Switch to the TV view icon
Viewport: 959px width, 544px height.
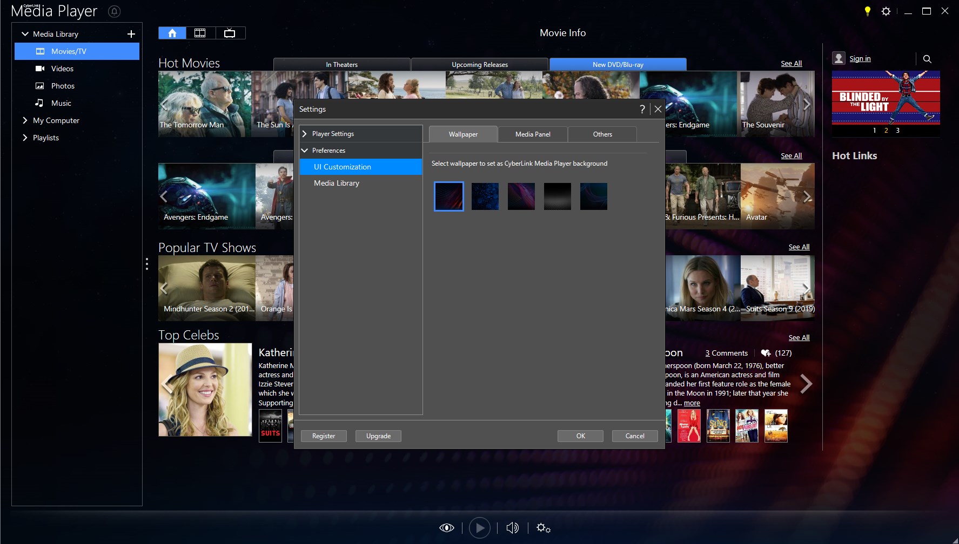pos(230,32)
